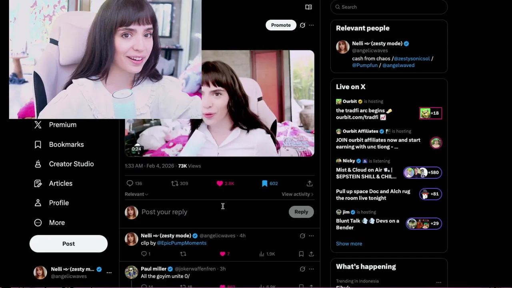Viewport: 512px width, 288px height.
Task: Go to Creator Studio
Action: click(x=71, y=164)
